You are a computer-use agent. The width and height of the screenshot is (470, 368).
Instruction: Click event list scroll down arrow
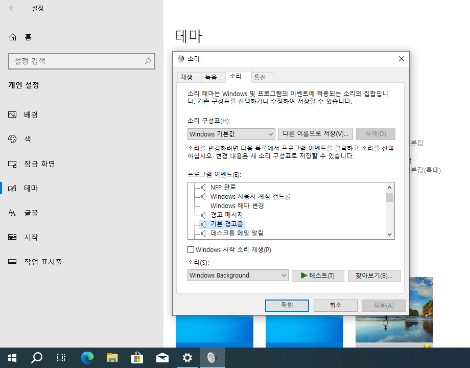click(x=389, y=235)
